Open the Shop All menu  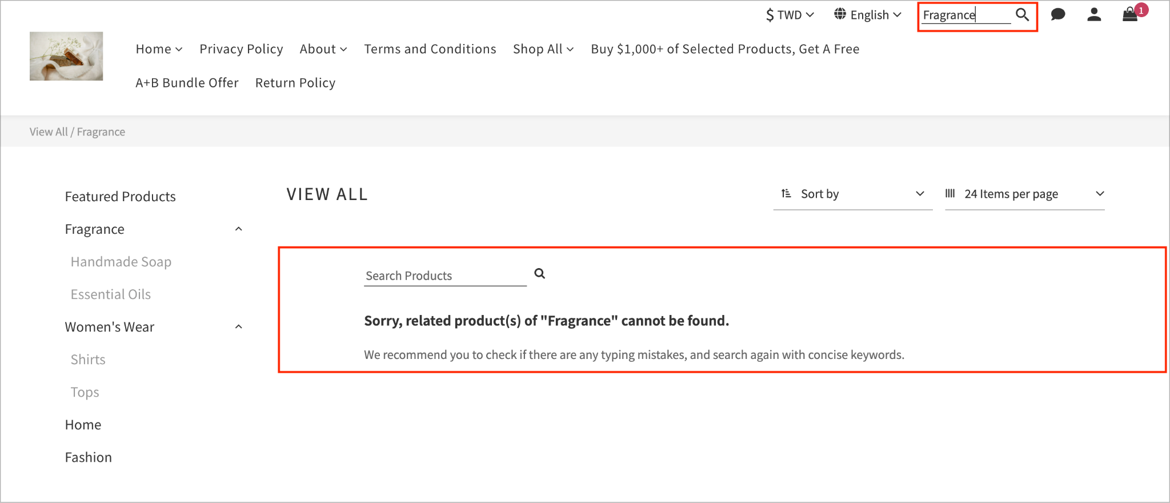click(543, 49)
